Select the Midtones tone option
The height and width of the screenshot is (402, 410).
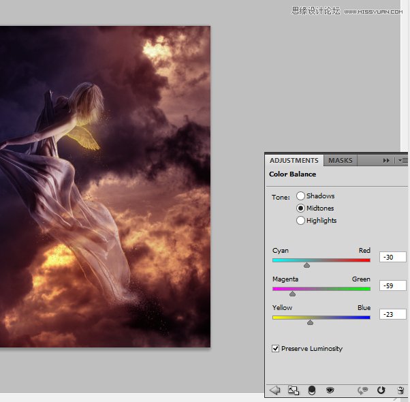pos(300,208)
